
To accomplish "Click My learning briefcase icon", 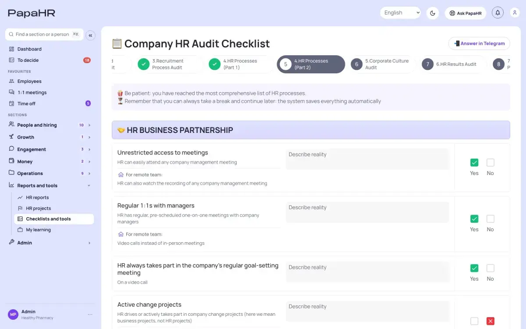I will [20, 230].
